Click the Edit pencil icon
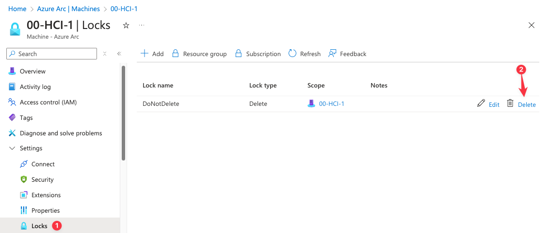Image resolution: width=549 pixels, height=233 pixels. click(x=481, y=103)
